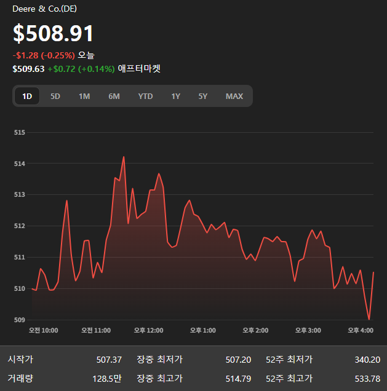The height and width of the screenshot is (391, 387).
Task: Click the 오후 1:00 time label
Action: click(x=202, y=330)
